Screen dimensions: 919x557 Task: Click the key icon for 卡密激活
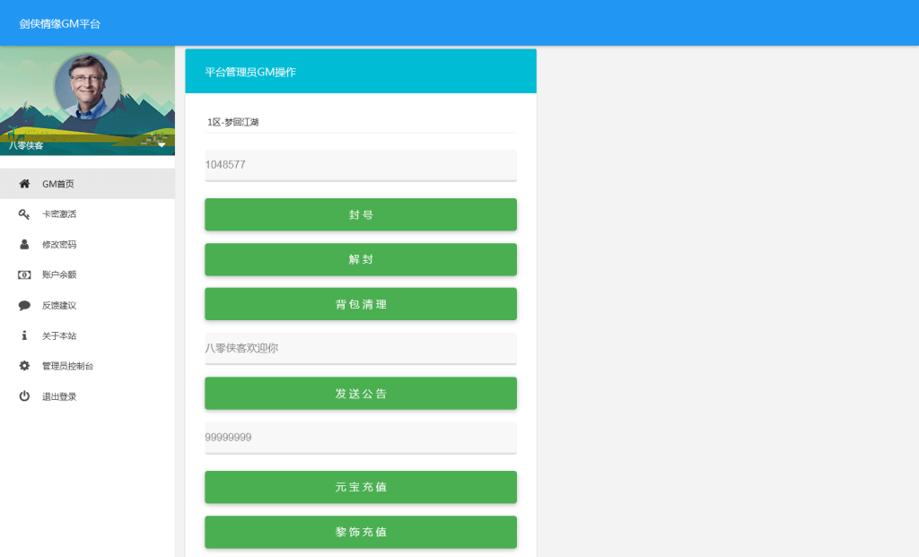coord(23,213)
